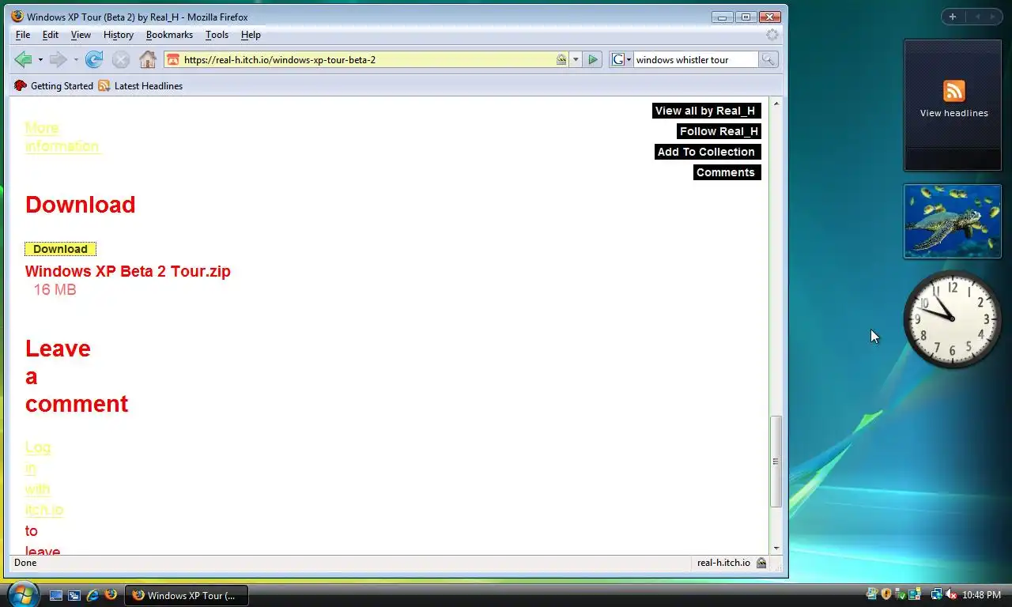Open the Windows Start orb
The image size is (1012, 607).
[22, 594]
